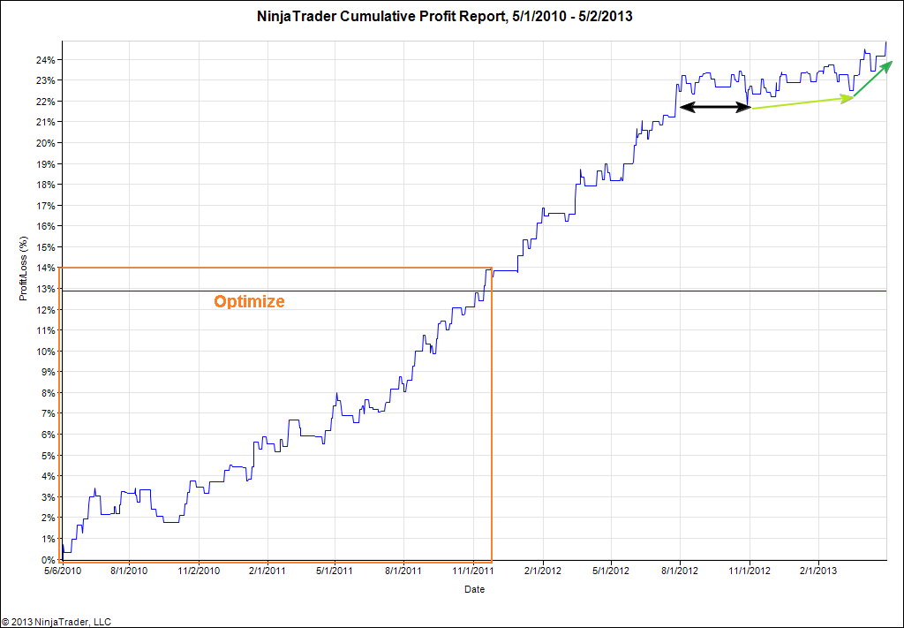904x628 pixels.
Task: Select the 2/1/2012 date label
Action: 543,571
